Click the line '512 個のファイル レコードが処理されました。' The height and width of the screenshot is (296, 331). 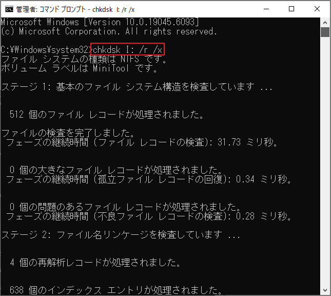107,115
